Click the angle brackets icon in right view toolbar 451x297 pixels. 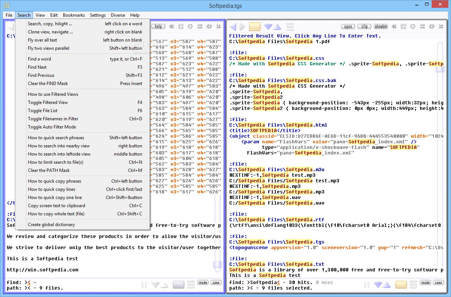pos(432,27)
